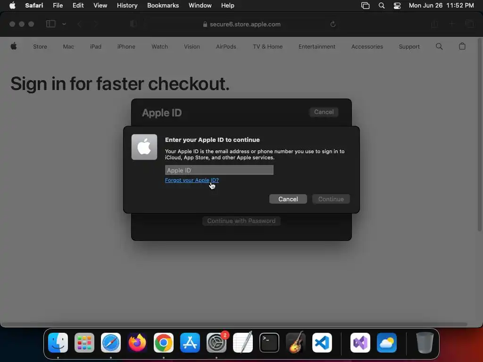Go back with Safari back arrow
Image resolution: width=483 pixels, height=362 pixels.
pyautogui.click(x=79, y=24)
